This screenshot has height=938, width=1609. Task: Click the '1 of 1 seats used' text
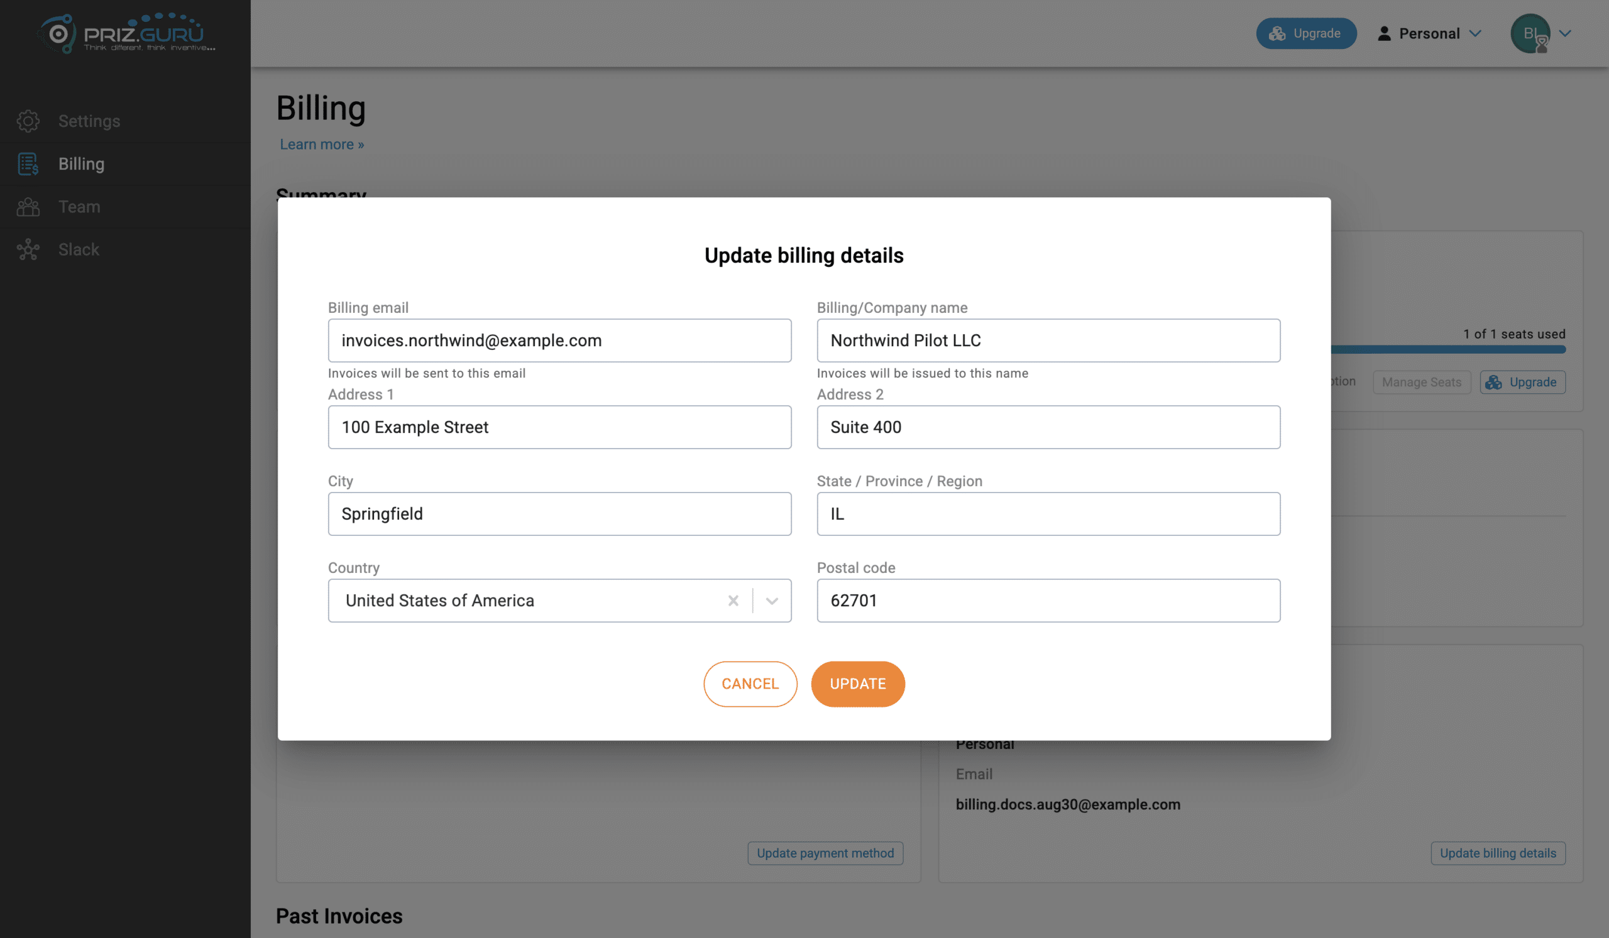click(x=1514, y=334)
